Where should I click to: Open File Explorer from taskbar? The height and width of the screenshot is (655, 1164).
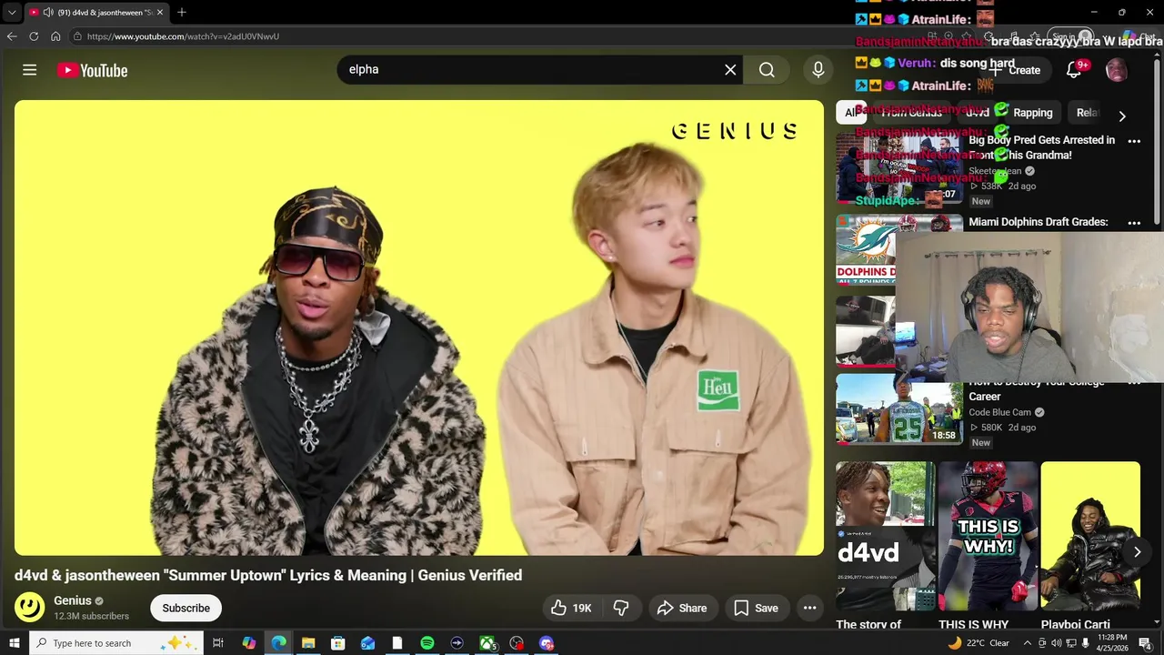(x=308, y=643)
